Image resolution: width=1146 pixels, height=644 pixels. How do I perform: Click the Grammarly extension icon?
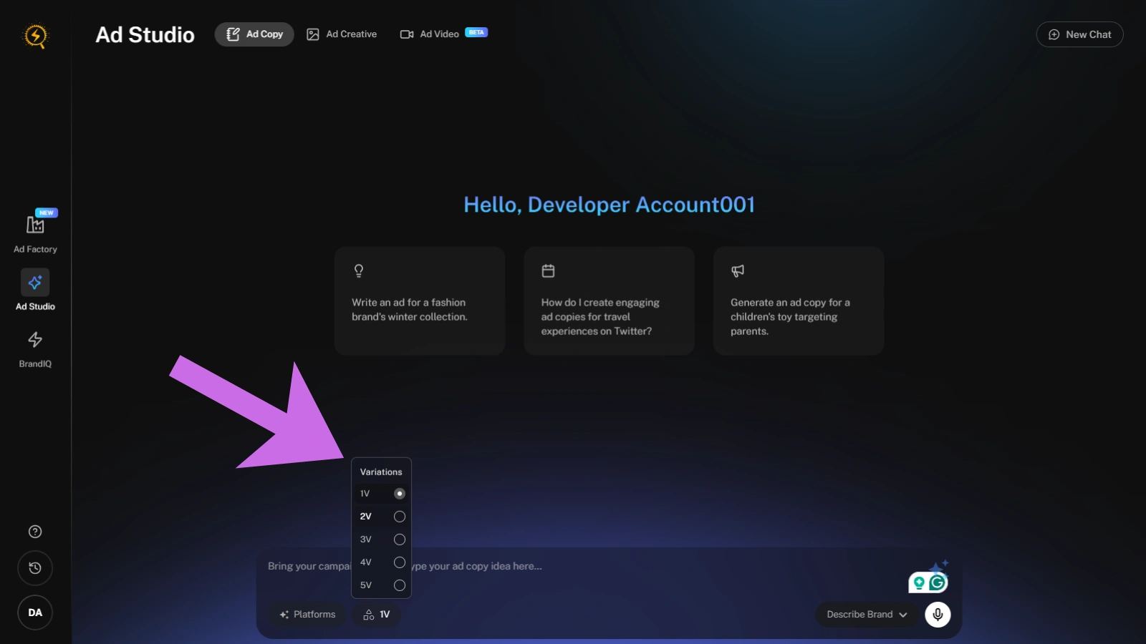point(937,583)
